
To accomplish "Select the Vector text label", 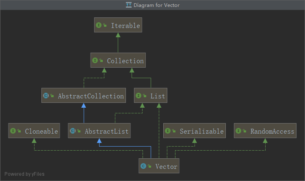I will pos(167,167).
